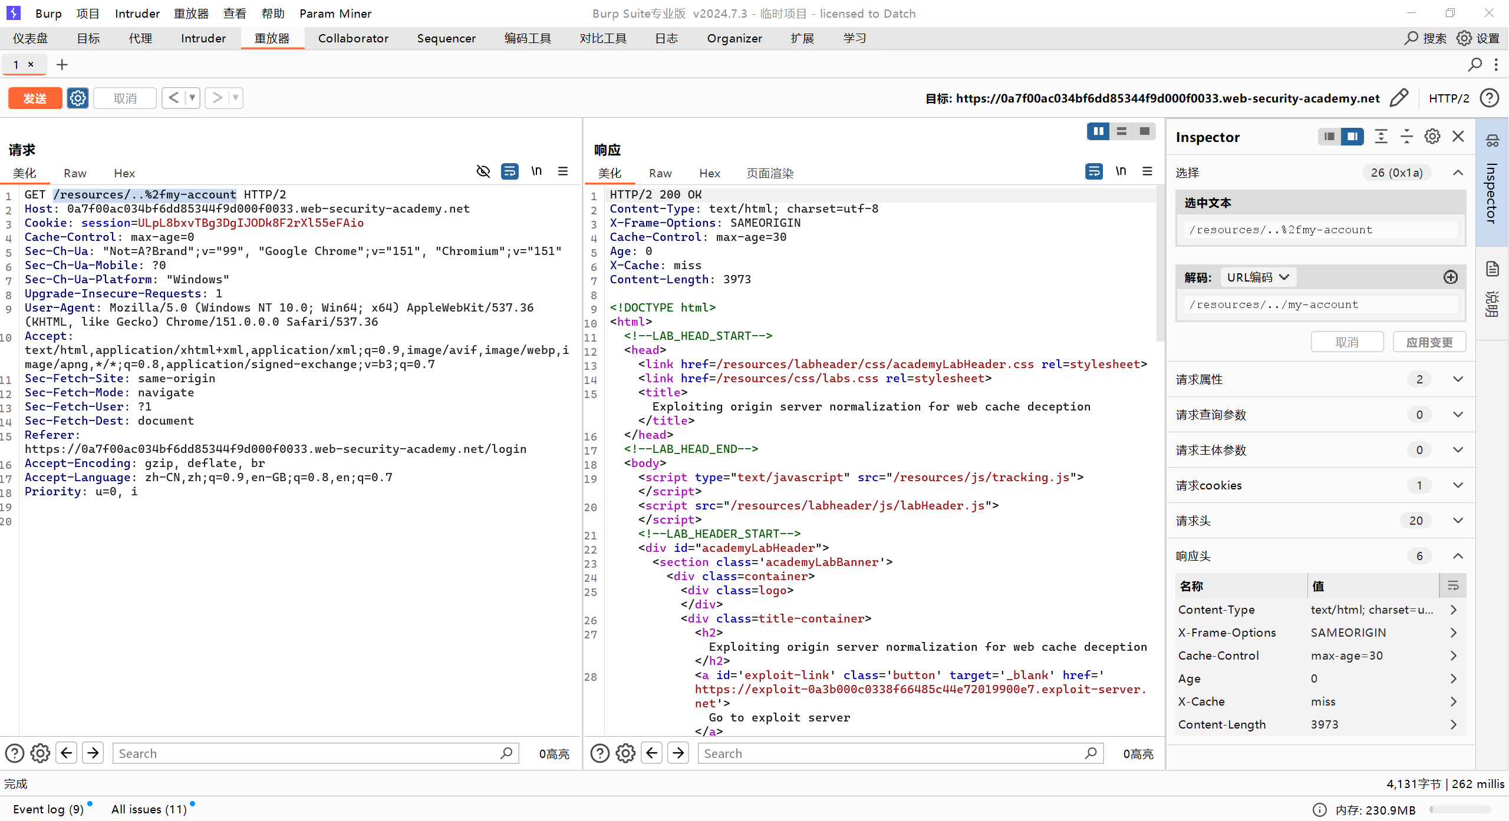Edit the target with pencil icon
Screen dimensions: 1509x821
click(x=1399, y=98)
